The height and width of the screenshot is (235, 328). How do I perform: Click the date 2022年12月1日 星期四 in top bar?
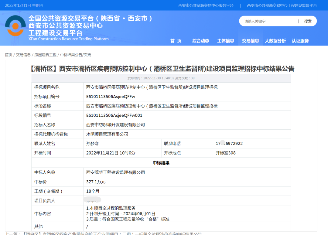pyautogui.click(x=24, y=5)
